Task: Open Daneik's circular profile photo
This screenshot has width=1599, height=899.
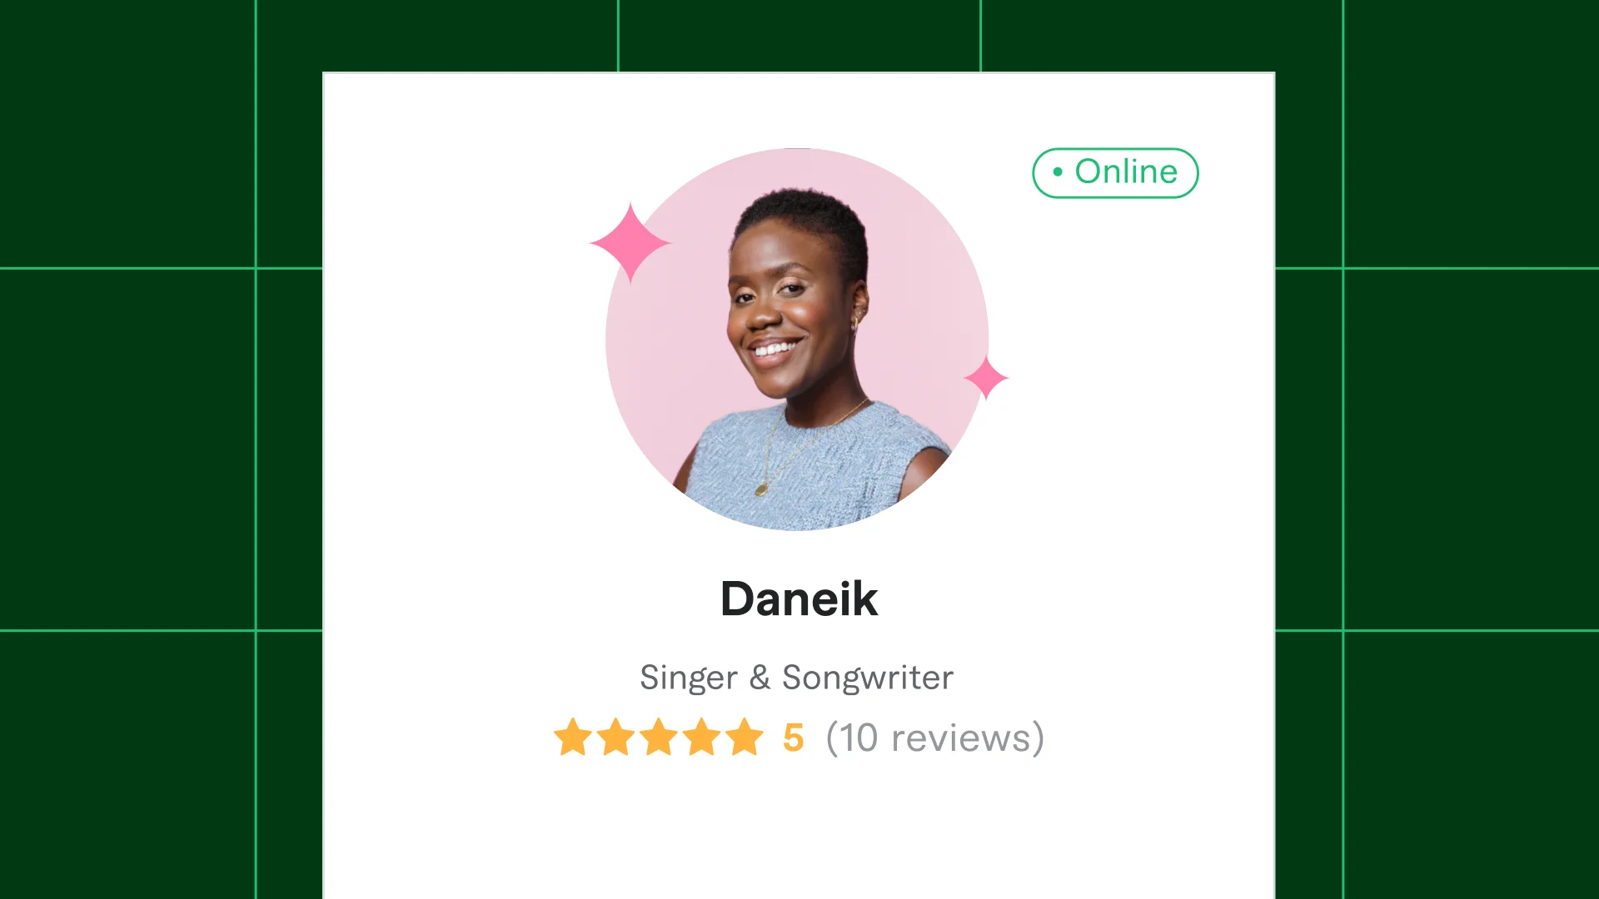Action: click(797, 340)
